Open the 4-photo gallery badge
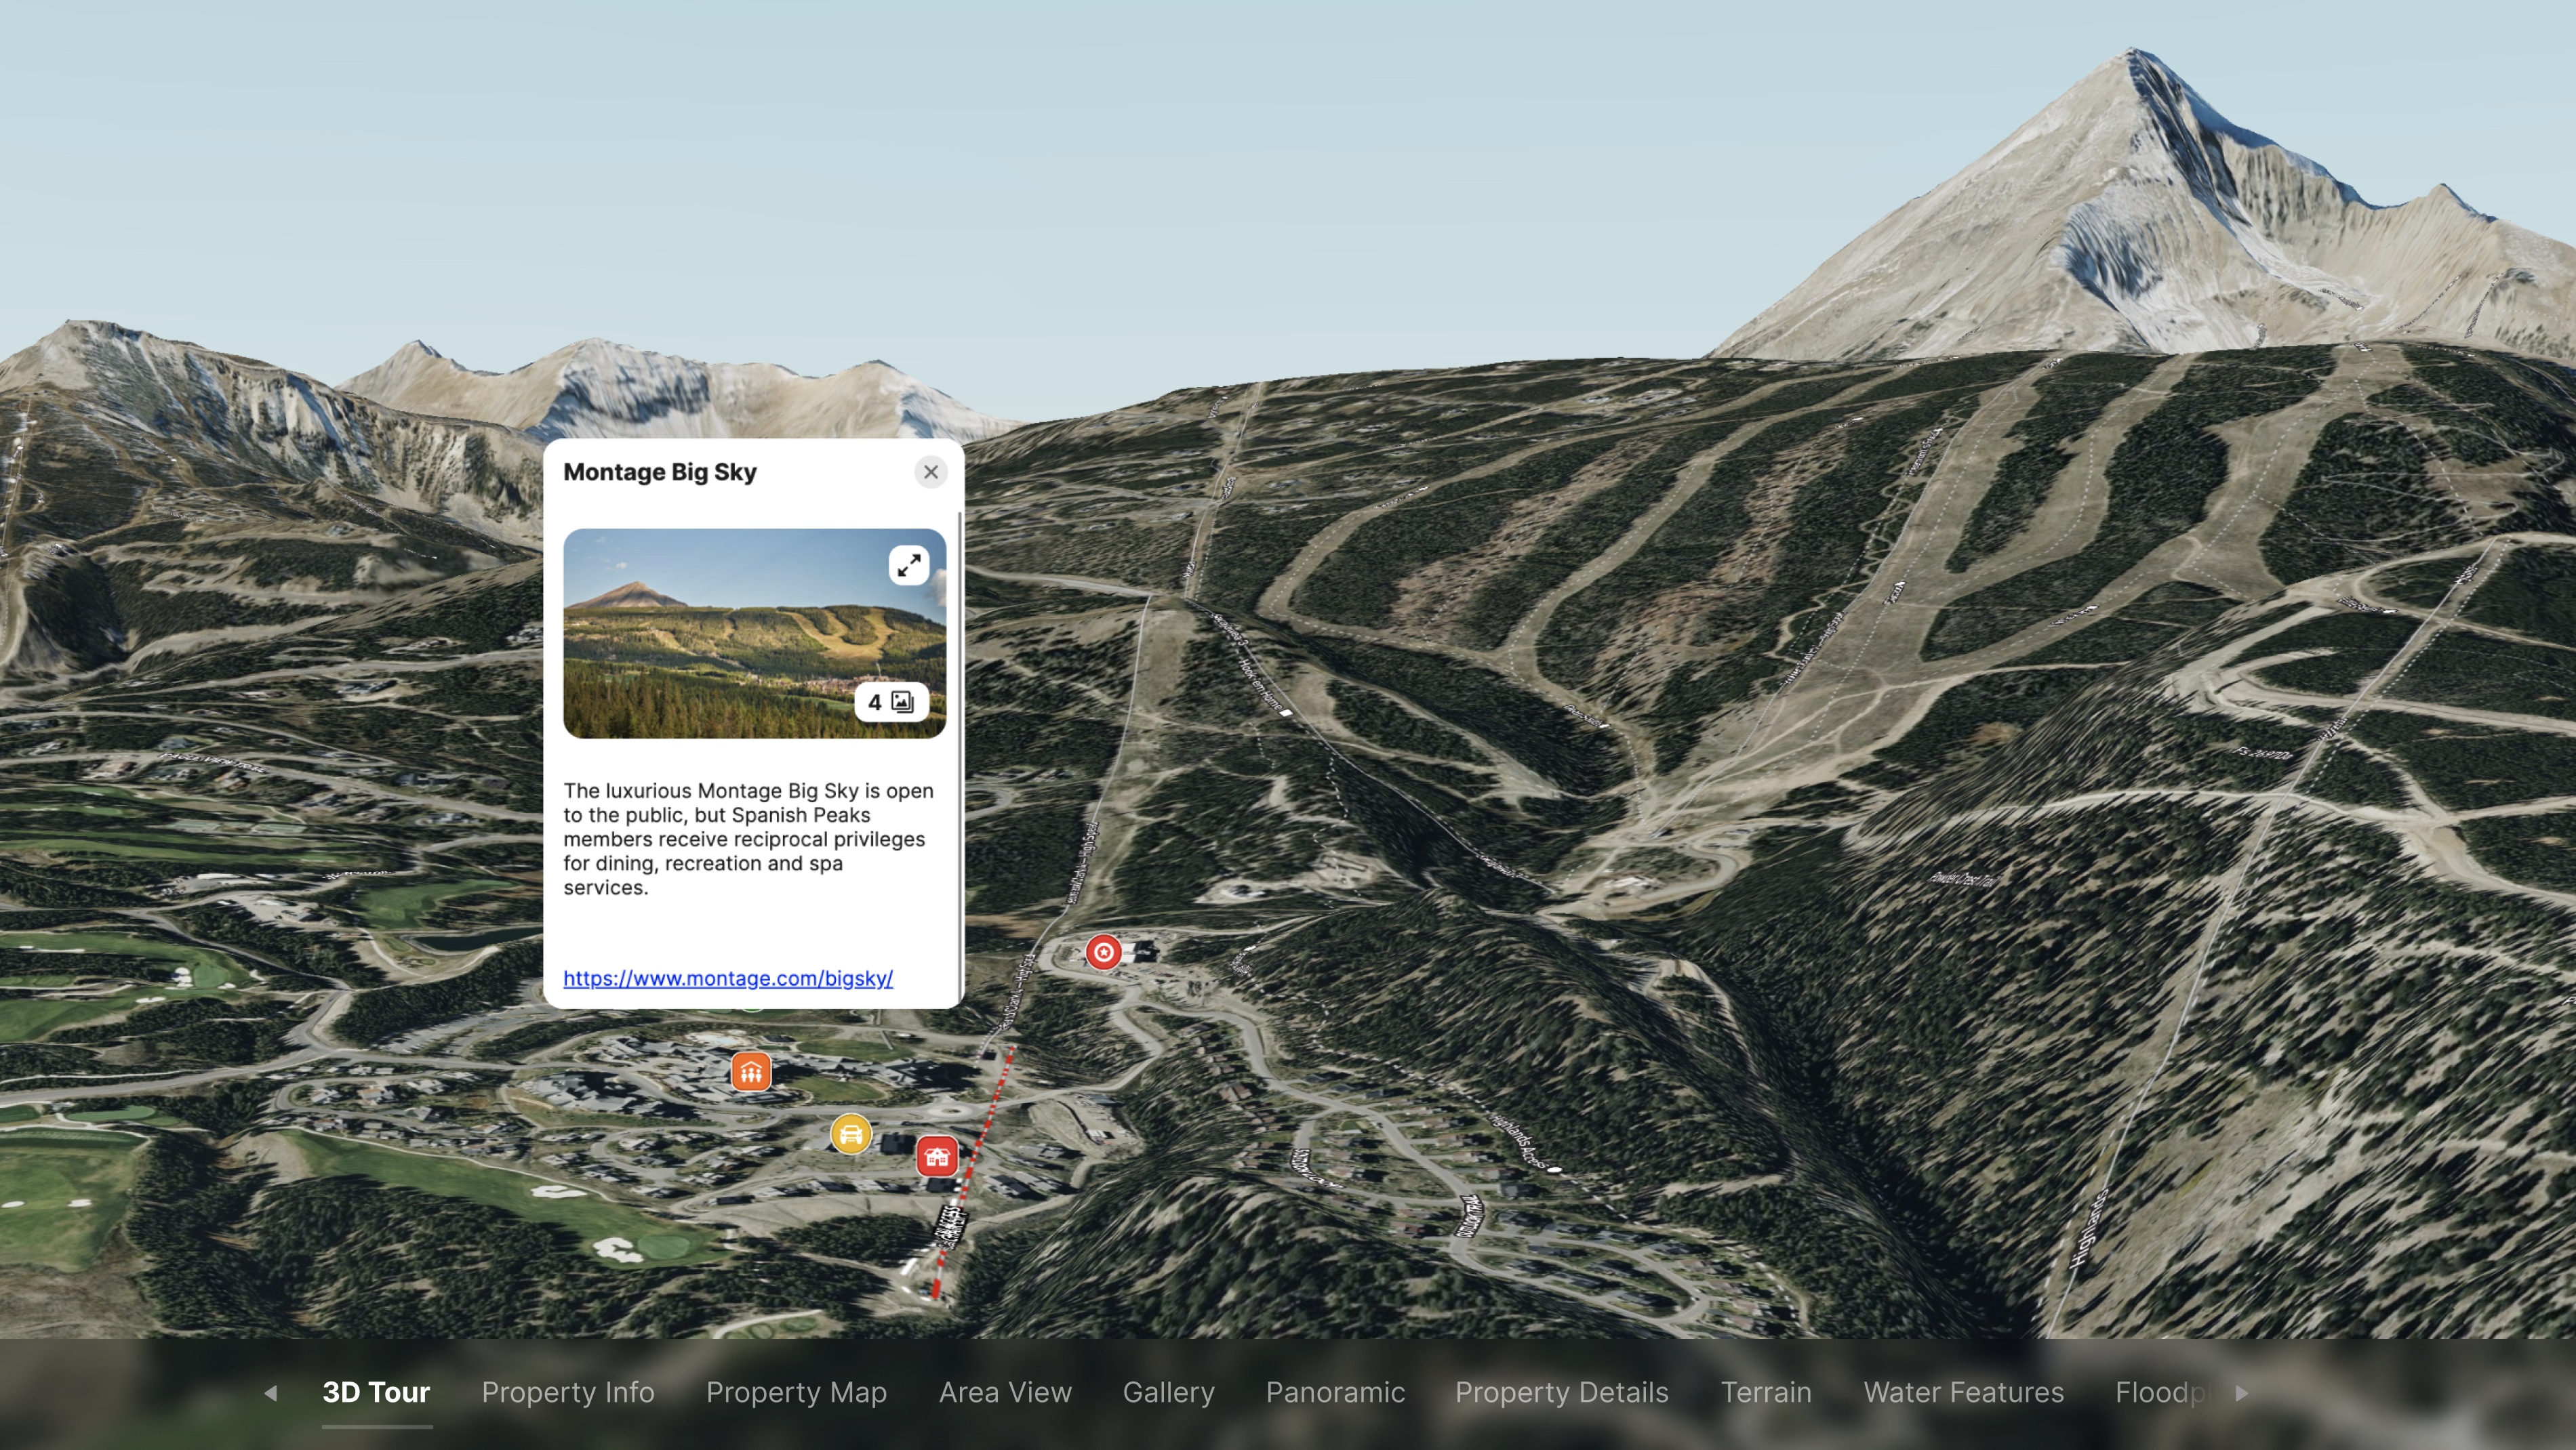 (x=891, y=701)
